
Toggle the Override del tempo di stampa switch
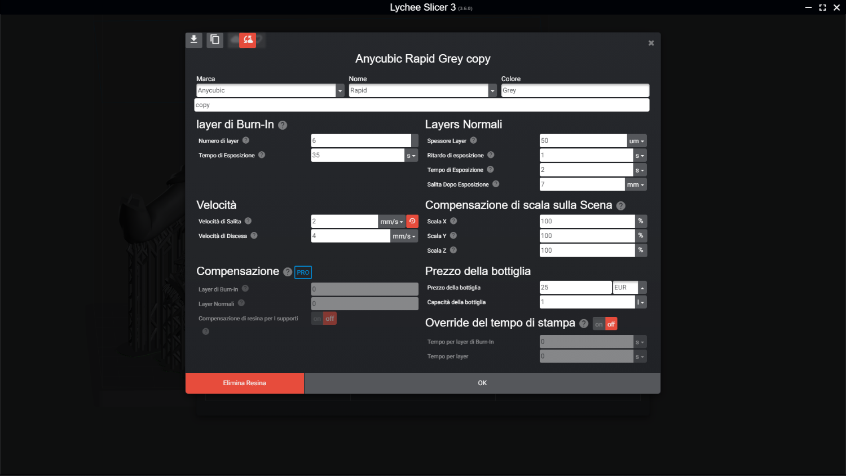pos(605,324)
